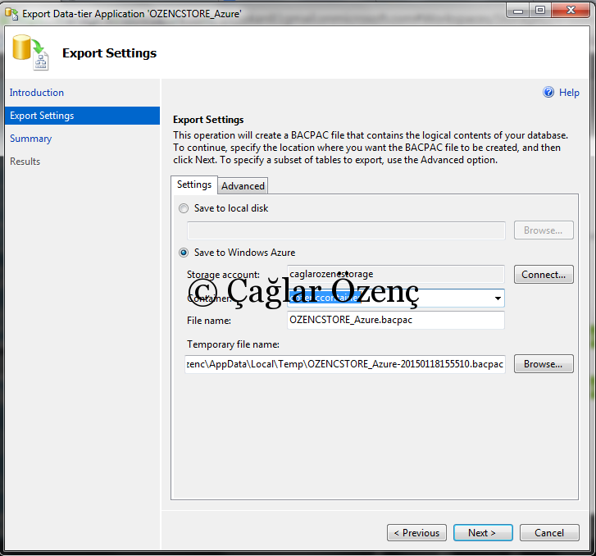Screen dimensions: 596x556
Task: Click the File name input field
Action: pyautogui.click(x=396, y=320)
